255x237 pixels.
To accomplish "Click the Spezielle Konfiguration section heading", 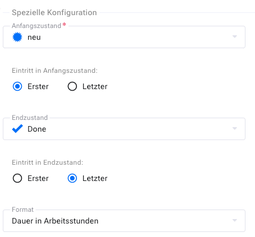I will pos(54,12).
